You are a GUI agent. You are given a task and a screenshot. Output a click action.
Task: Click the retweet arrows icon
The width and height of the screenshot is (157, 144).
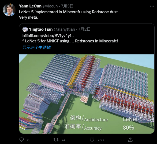[56, 140]
